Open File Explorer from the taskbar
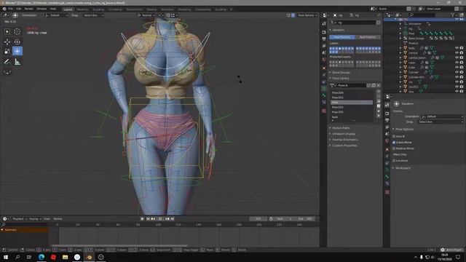The width and height of the screenshot is (466, 262). (65, 257)
